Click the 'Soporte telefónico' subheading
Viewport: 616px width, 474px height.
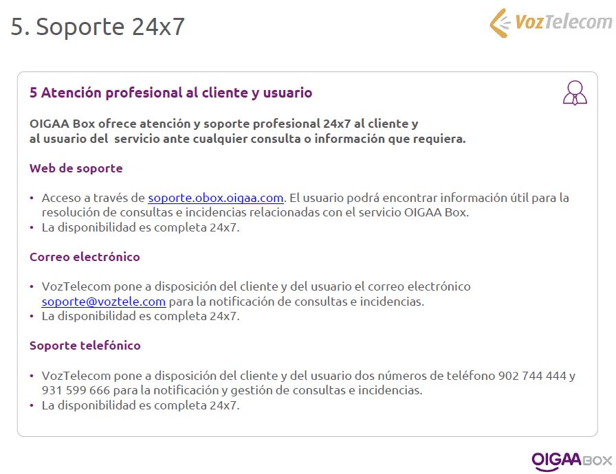(x=85, y=346)
